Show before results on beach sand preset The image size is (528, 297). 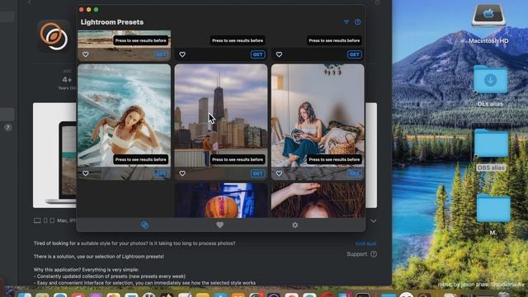pos(141,40)
